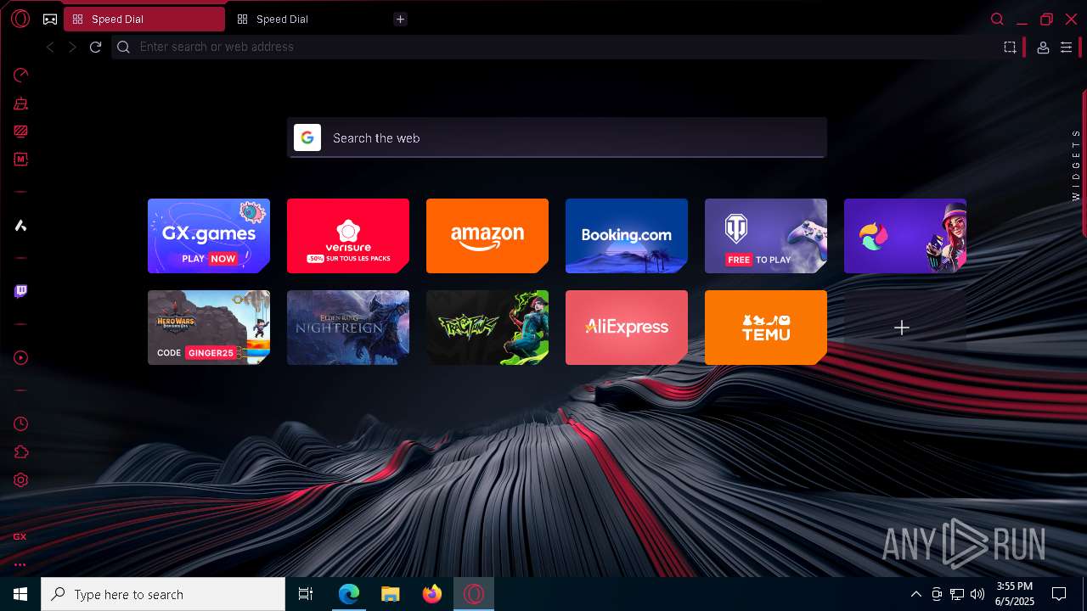The height and width of the screenshot is (611, 1087).
Task: Click the GX icon near sidebar bottom
Action: click(x=20, y=536)
